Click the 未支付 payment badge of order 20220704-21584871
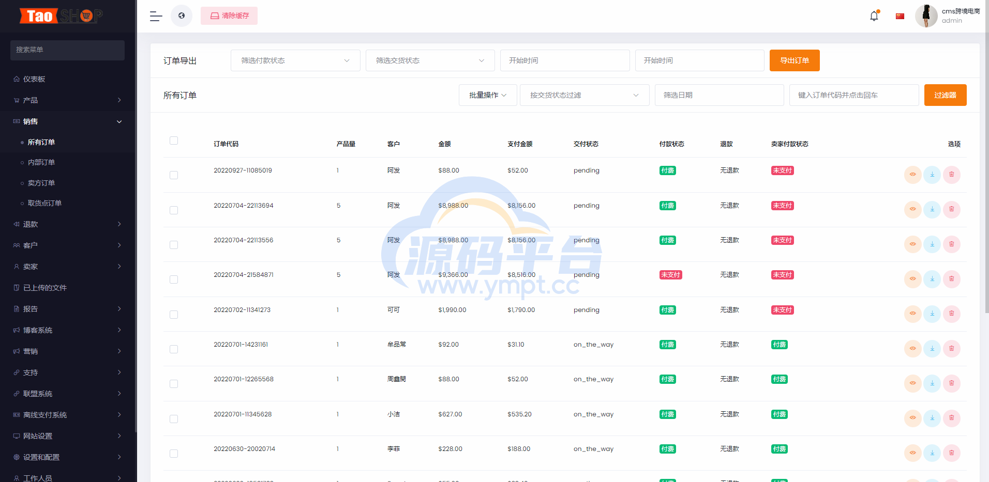 (x=671, y=275)
